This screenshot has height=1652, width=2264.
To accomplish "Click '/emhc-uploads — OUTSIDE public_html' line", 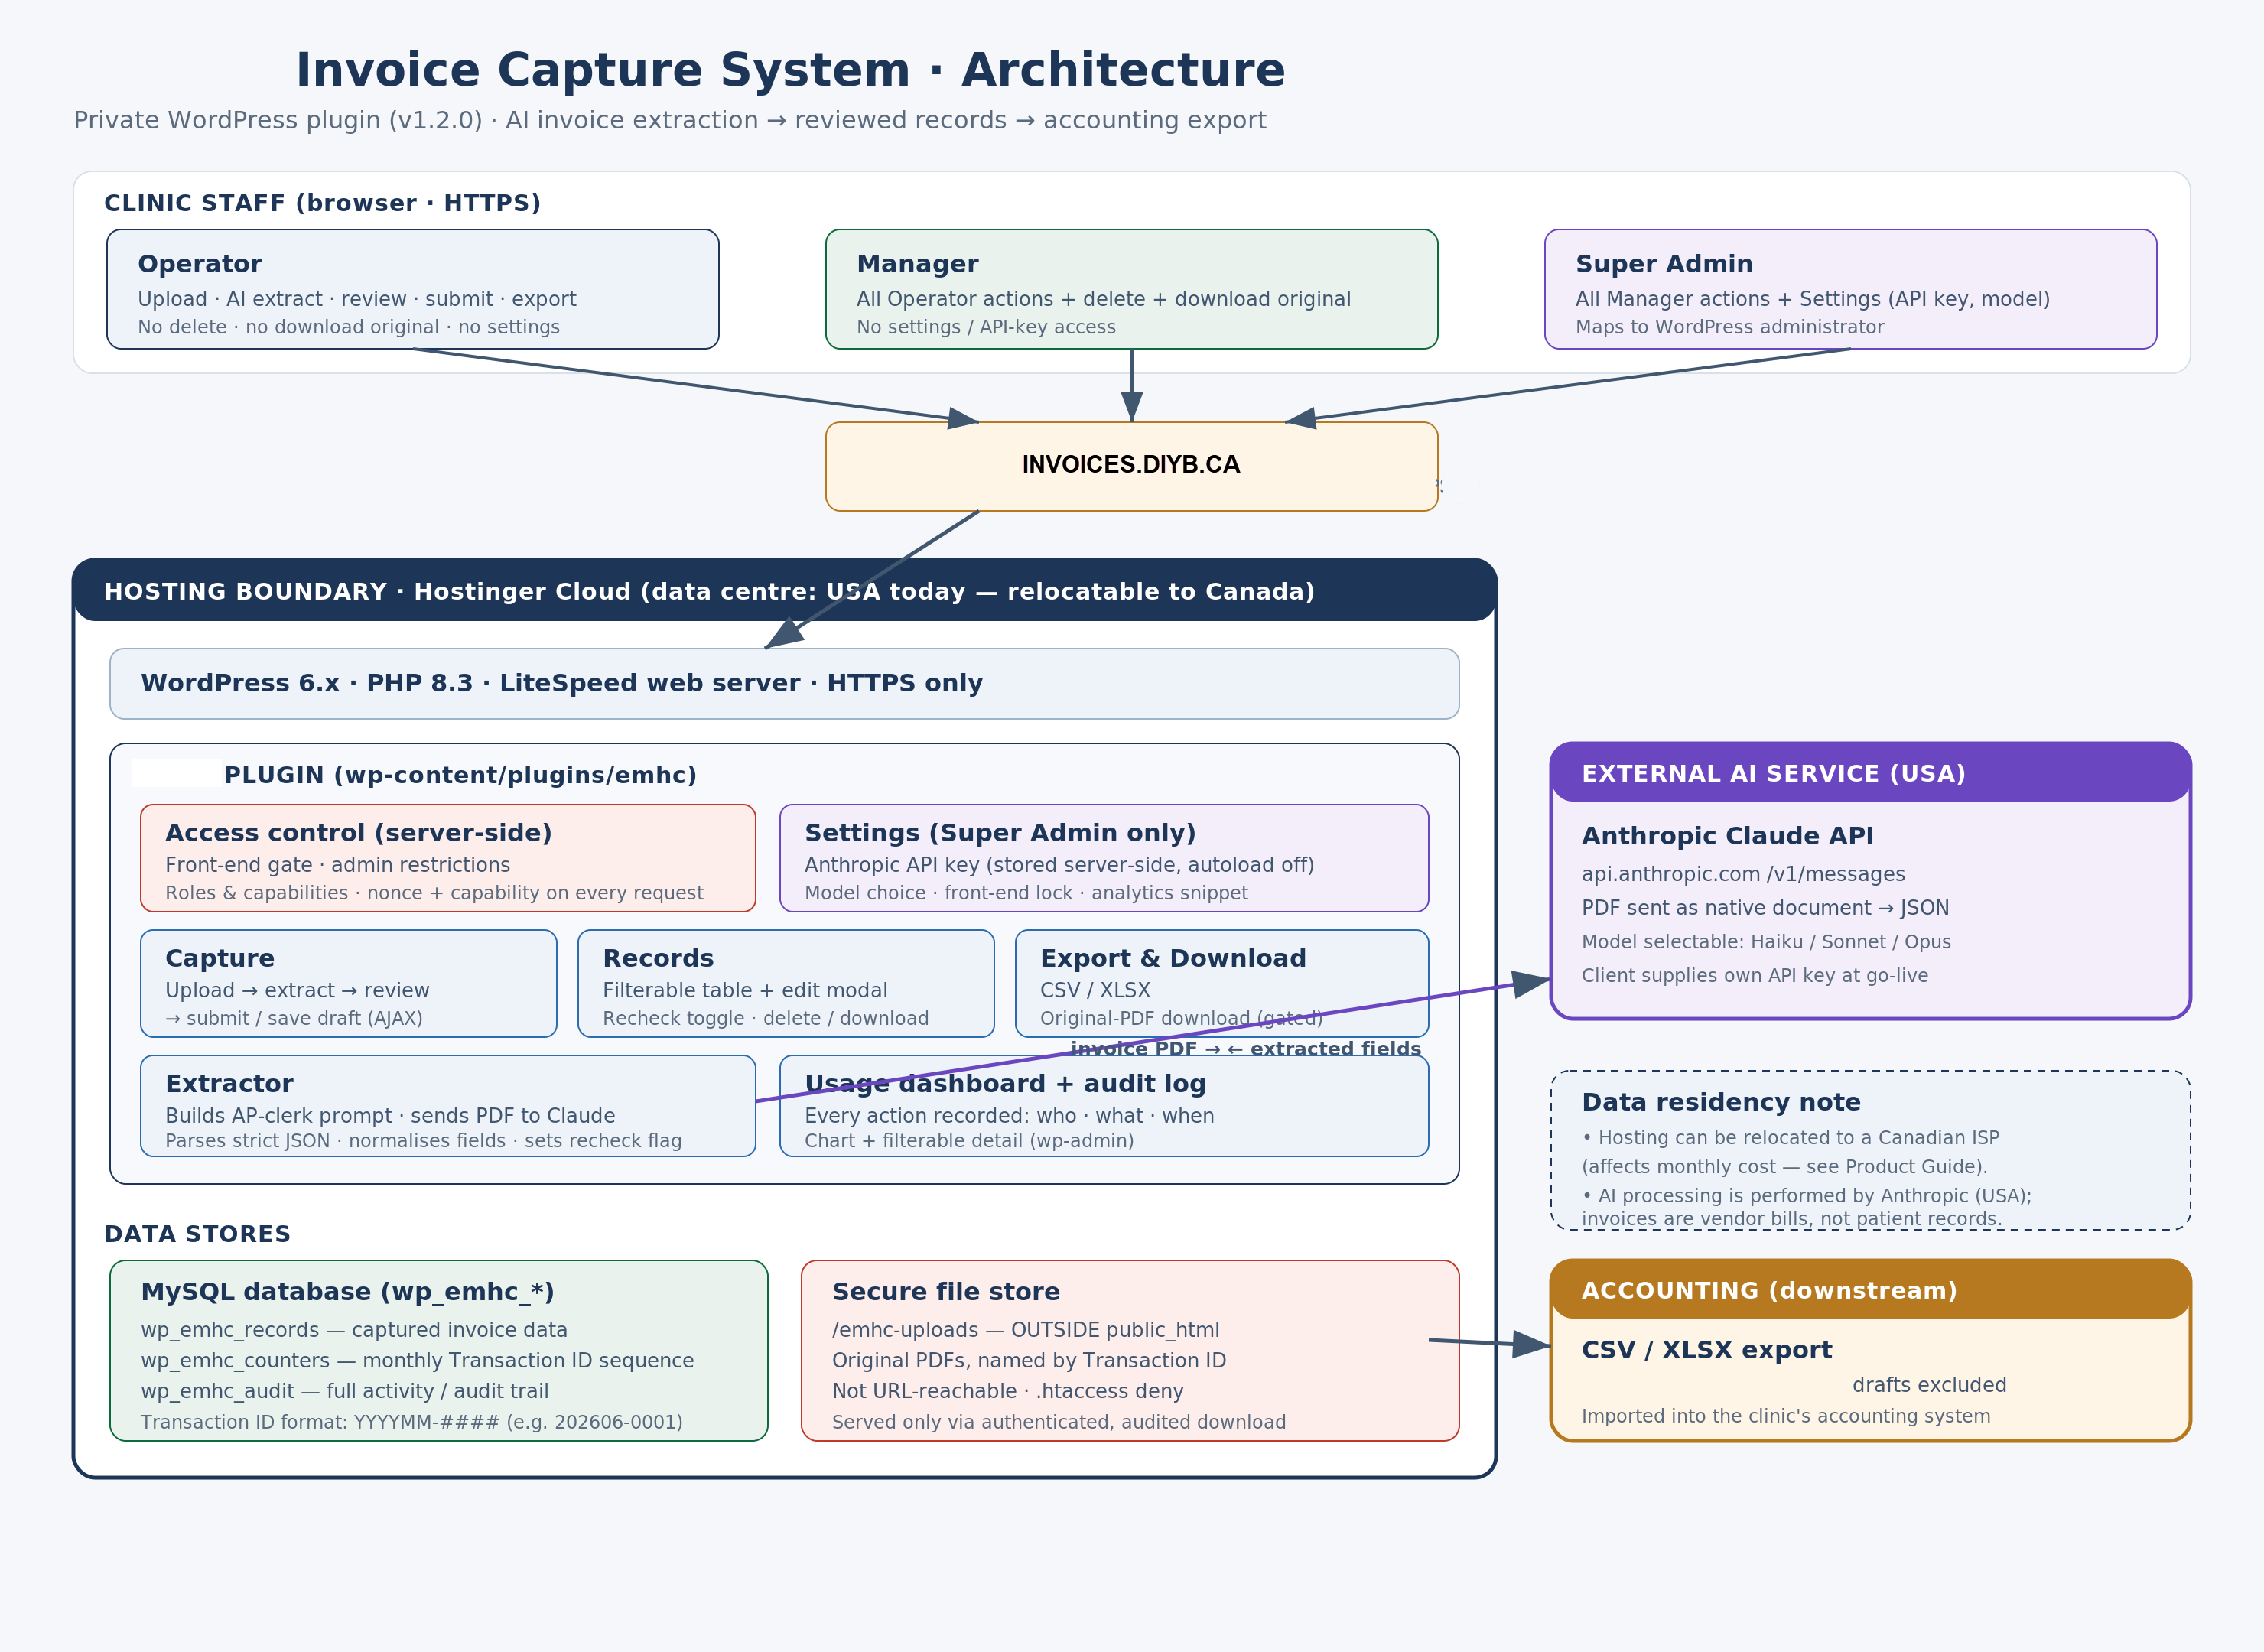I will [x=1025, y=1330].
